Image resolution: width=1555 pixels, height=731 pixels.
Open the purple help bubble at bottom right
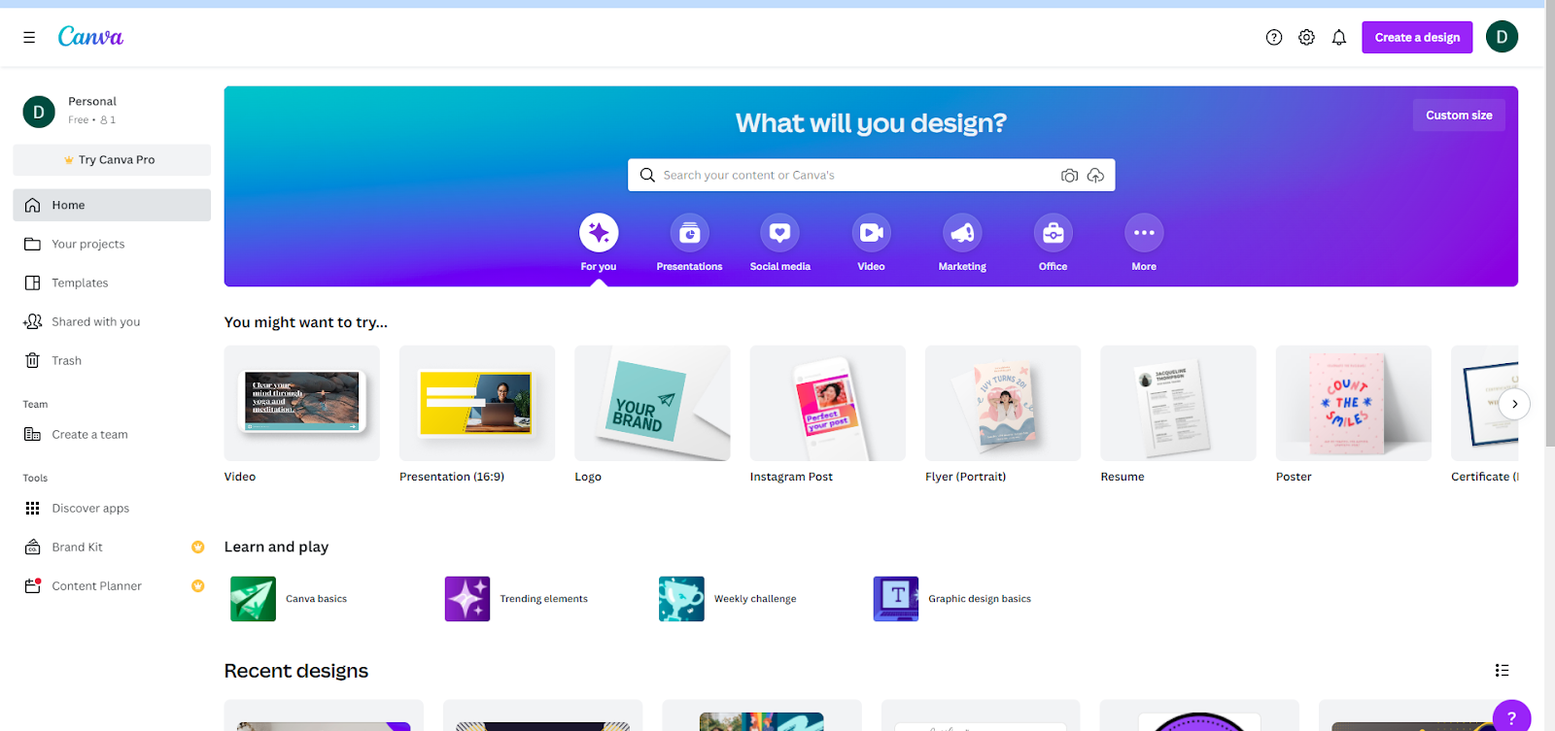click(x=1511, y=716)
